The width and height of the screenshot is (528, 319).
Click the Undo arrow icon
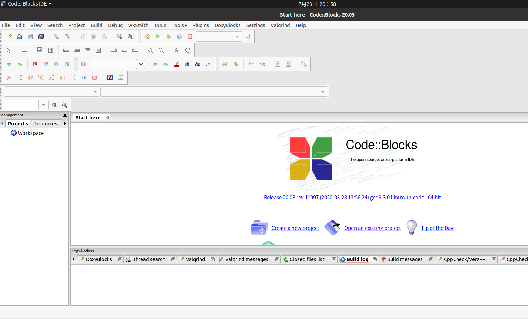pyautogui.click(x=57, y=36)
